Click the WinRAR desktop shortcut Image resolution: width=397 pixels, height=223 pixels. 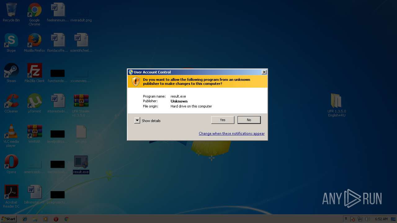click(x=34, y=134)
